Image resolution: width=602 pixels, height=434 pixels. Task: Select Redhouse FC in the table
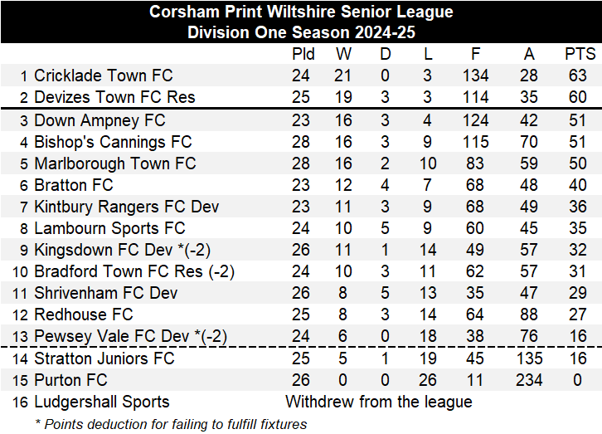(x=83, y=315)
